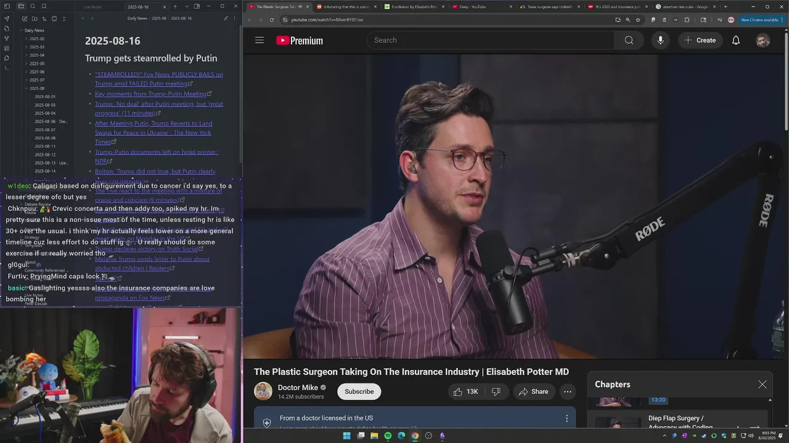Image resolution: width=789 pixels, height=443 pixels.
Task: Change sort order in Obsidian explorer
Action: 44,18
